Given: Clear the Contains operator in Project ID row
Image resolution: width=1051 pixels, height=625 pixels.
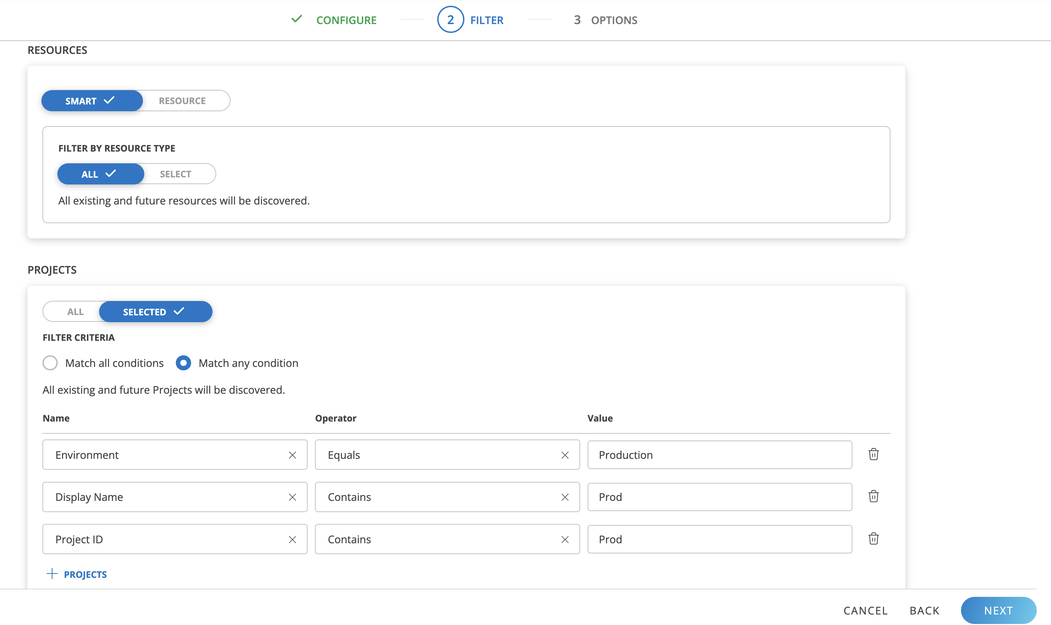Looking at the screenshot, I should click(x=565, y=540).
